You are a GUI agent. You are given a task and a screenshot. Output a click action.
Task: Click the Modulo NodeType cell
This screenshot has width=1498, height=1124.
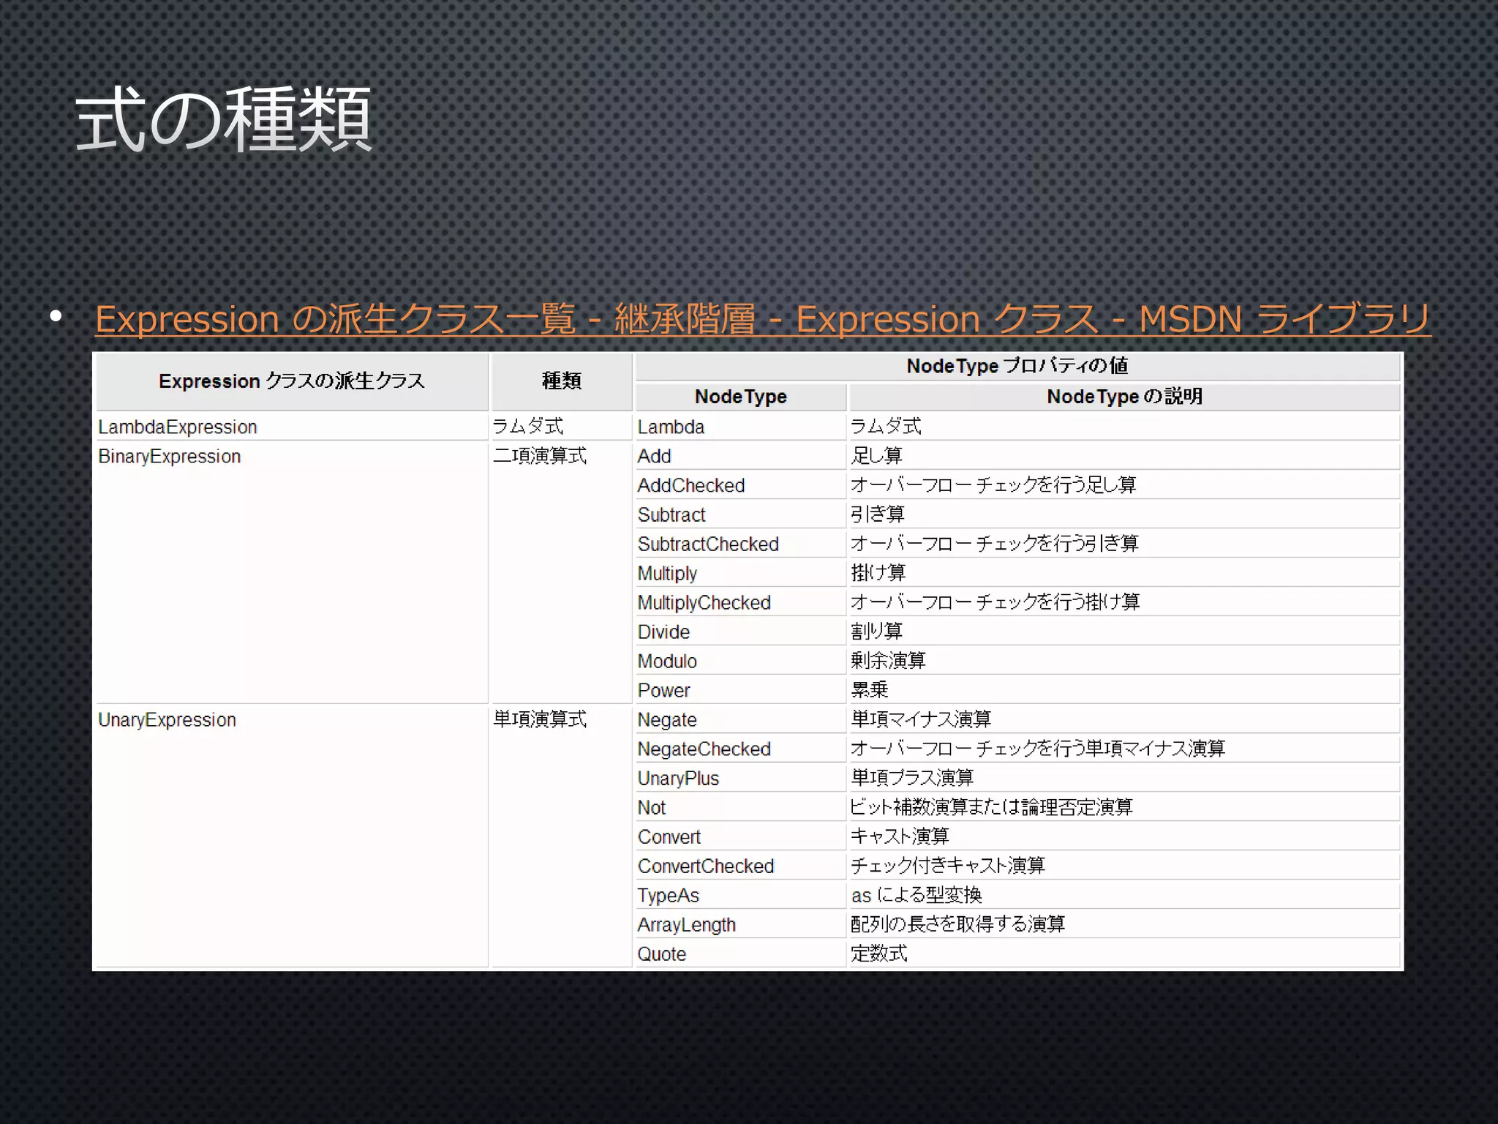pos(741,661)
